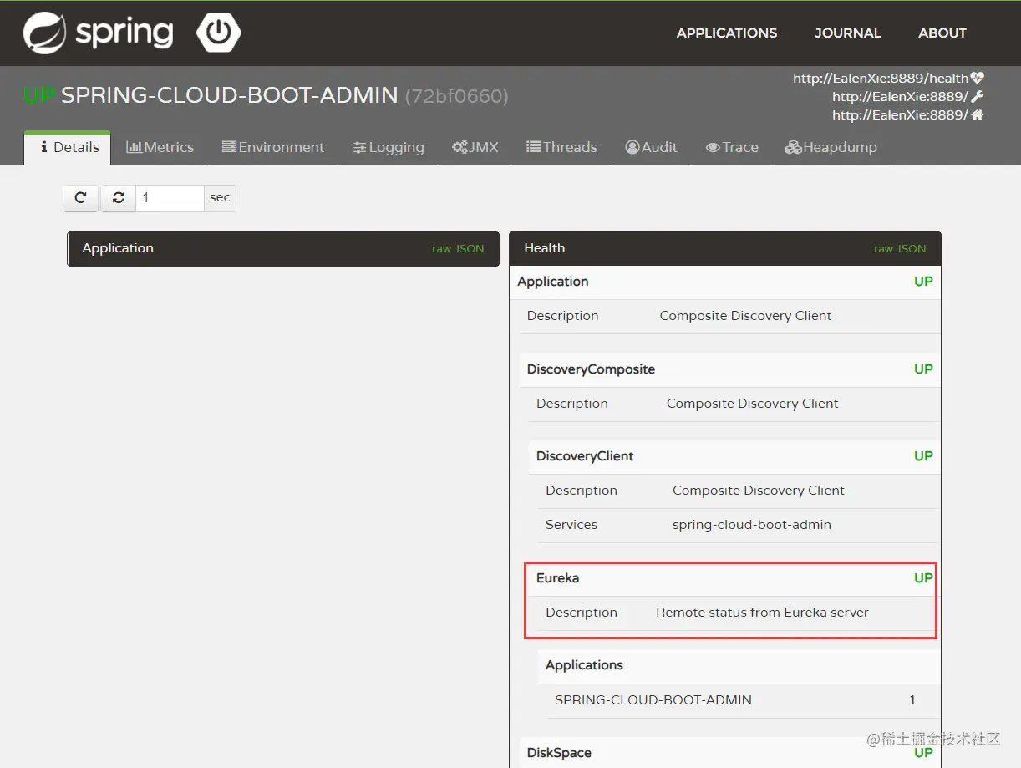1021x768 pixels.
Task: Click 'Remote status from Eureka server' text
Action: click(x=763, y=613)
